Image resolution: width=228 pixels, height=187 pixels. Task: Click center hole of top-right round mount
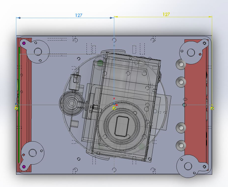pos(191,52)
